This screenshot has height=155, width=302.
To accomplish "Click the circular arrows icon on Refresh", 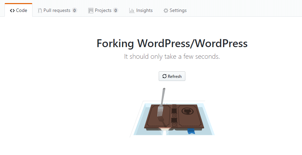I will point(165,76).
